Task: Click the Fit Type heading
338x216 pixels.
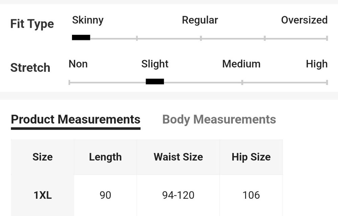Action: (32, 24)
